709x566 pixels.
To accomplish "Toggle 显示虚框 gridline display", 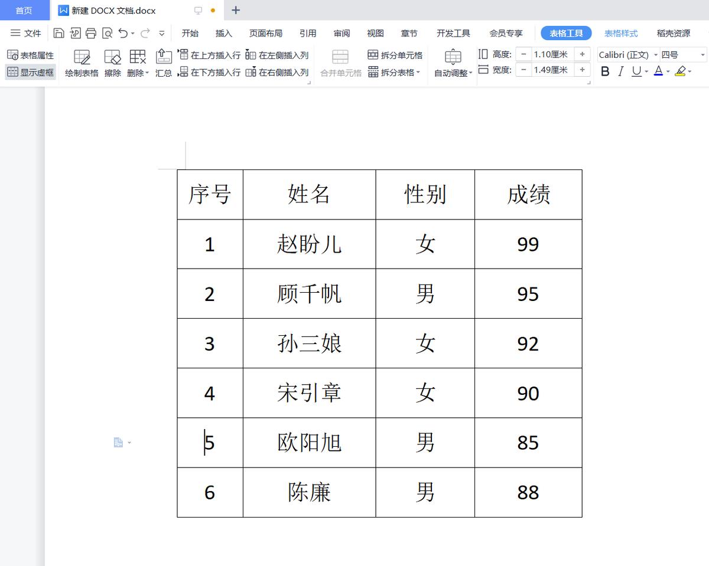I will pyautogui.click(x=30, y=72).
